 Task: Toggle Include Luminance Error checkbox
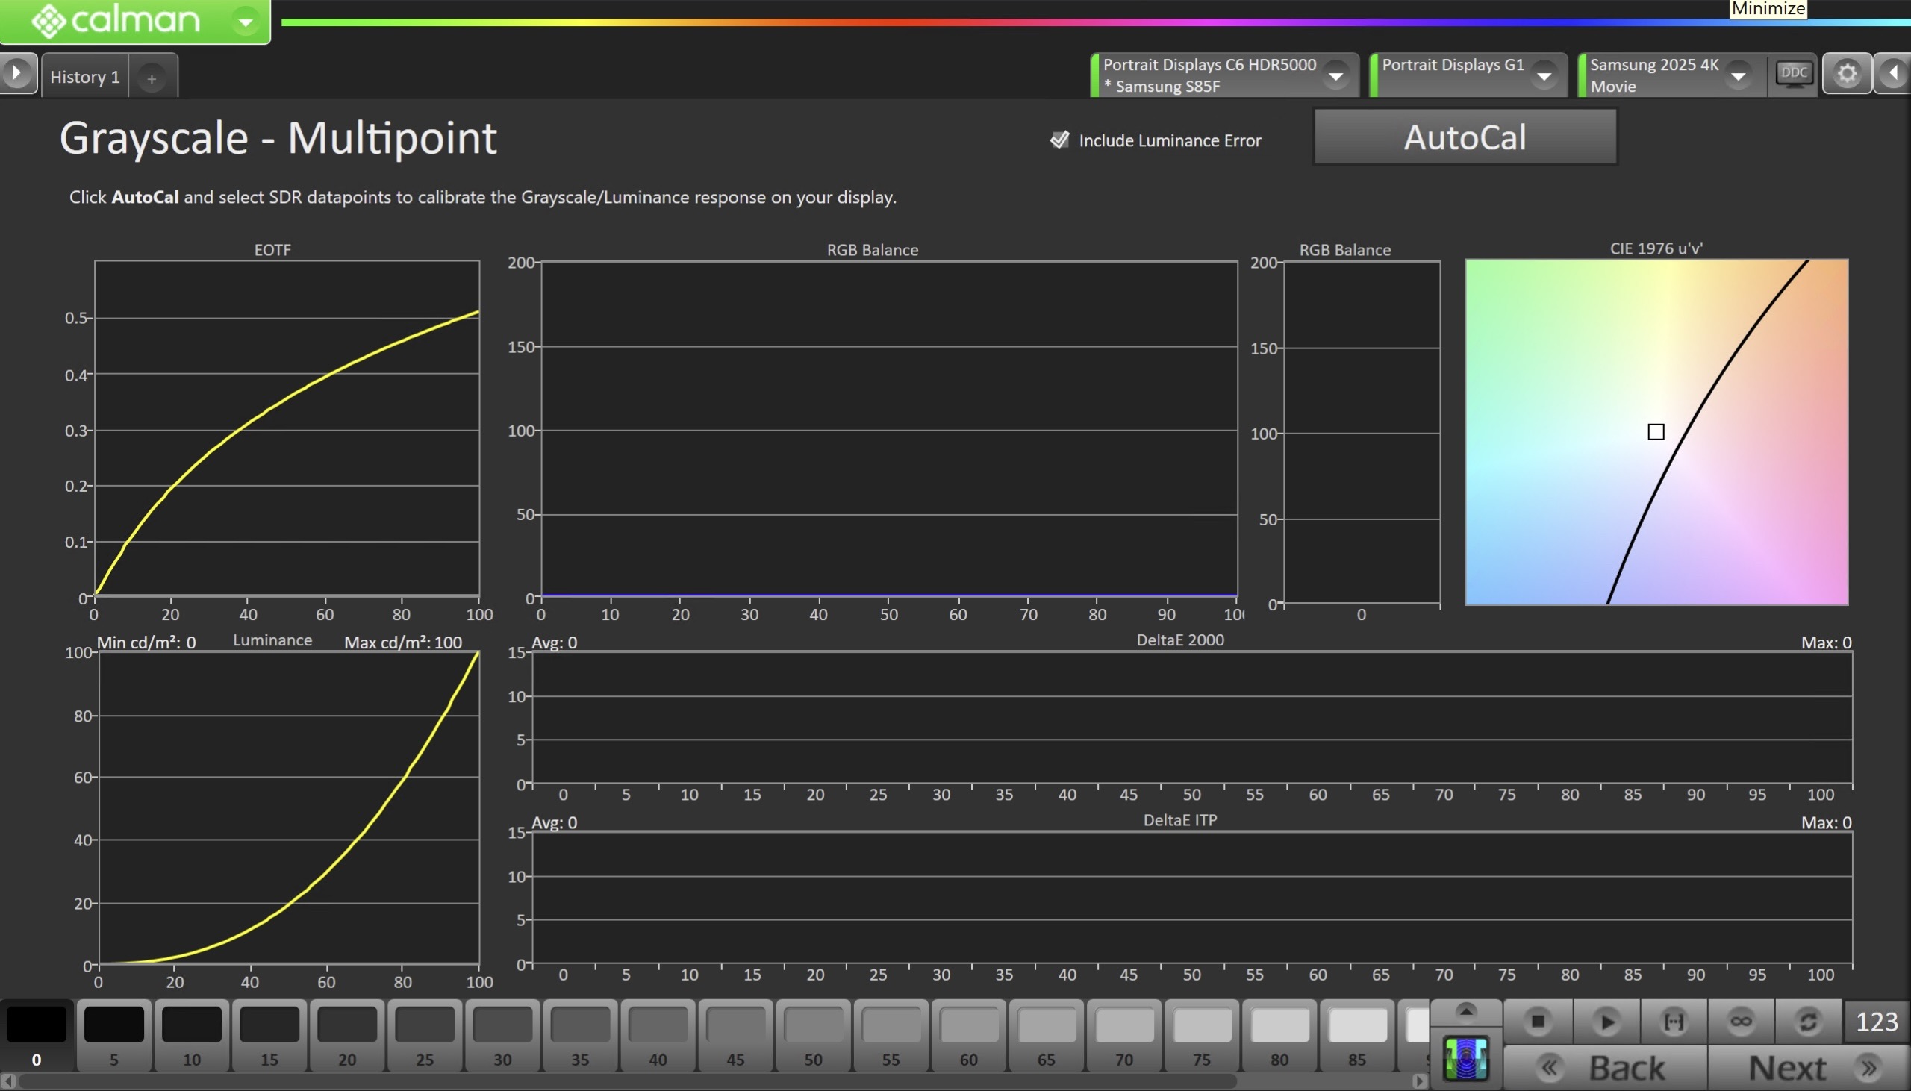coord(1059,140)
